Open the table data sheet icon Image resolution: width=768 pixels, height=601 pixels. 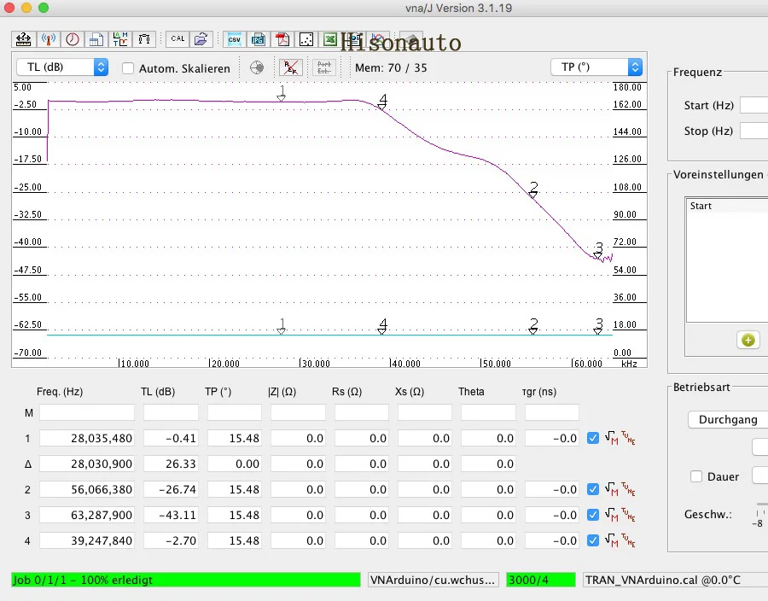click(96, 39)
